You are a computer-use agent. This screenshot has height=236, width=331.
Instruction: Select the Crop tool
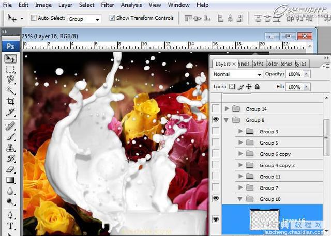(10, 101)
